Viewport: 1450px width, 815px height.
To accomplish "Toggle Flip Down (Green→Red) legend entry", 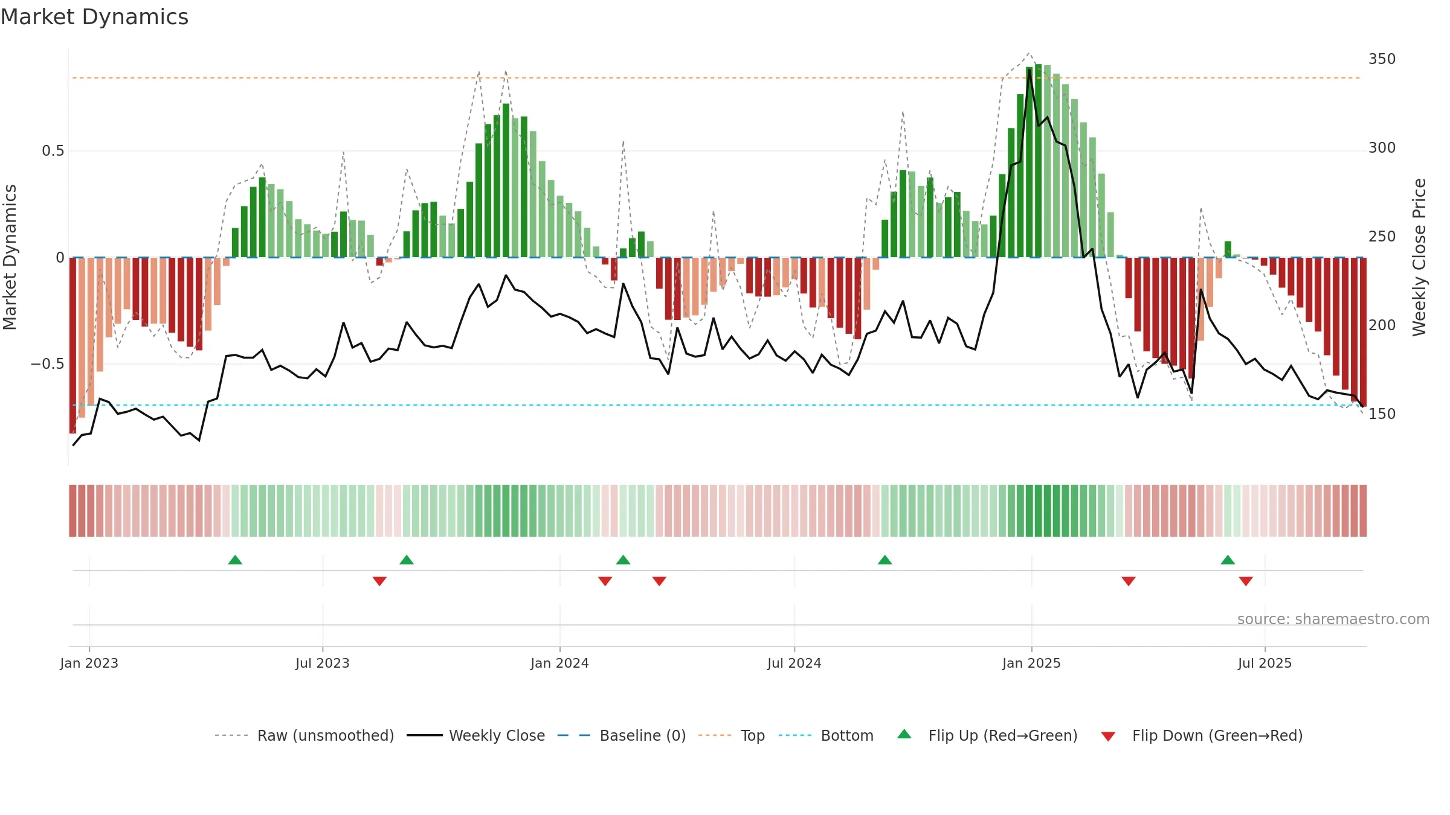I will click(x=1202, y=735).
